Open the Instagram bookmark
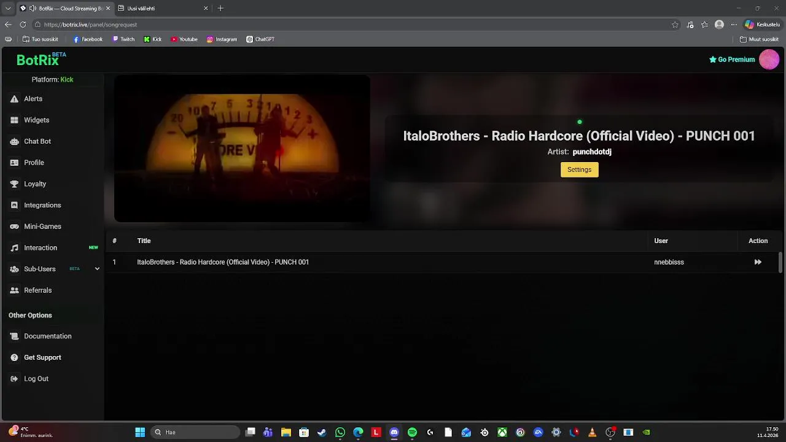The width and height of the screenshot is (786, 442). [x=222, y=39]
